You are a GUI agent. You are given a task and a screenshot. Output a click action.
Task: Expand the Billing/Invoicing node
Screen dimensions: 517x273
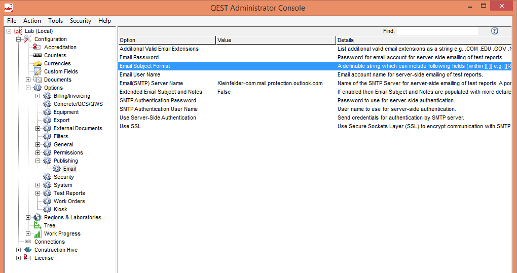coord(38,96)
